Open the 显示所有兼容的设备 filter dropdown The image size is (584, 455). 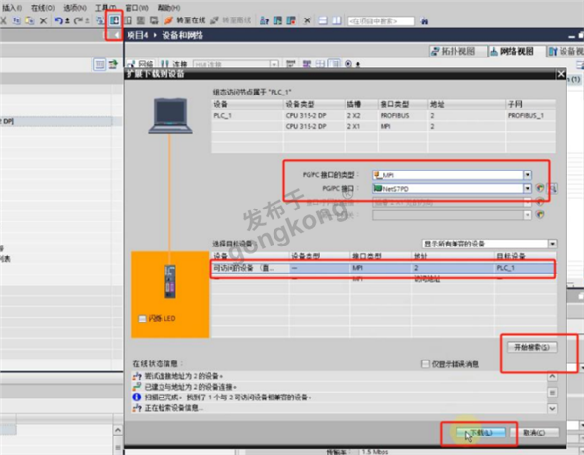(553, 244)
